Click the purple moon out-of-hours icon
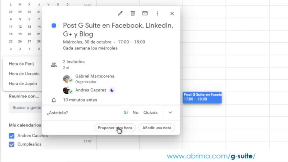 tap(112, 90)
